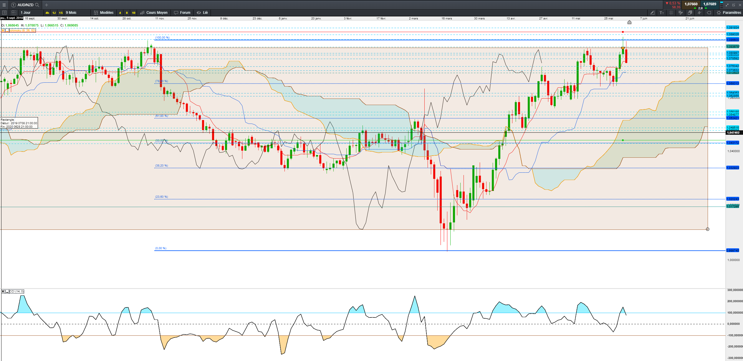The height and width of the screenshot is (361, 743).
Task: Apply template shortcut 8
Action: pyautogui.click(x=127, y=13)
